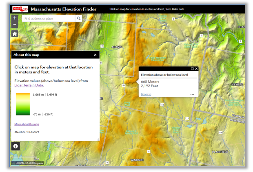Open the Lidar Terrain Data link
The width and height of the screenshot is (253, 172).
pyautogui.click(x=29, y=85)
